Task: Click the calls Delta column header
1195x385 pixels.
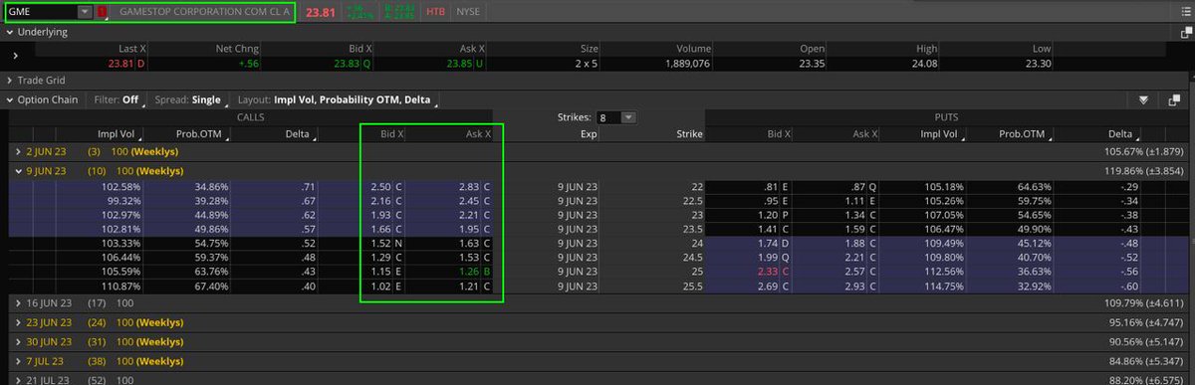Action: (299, 133)
